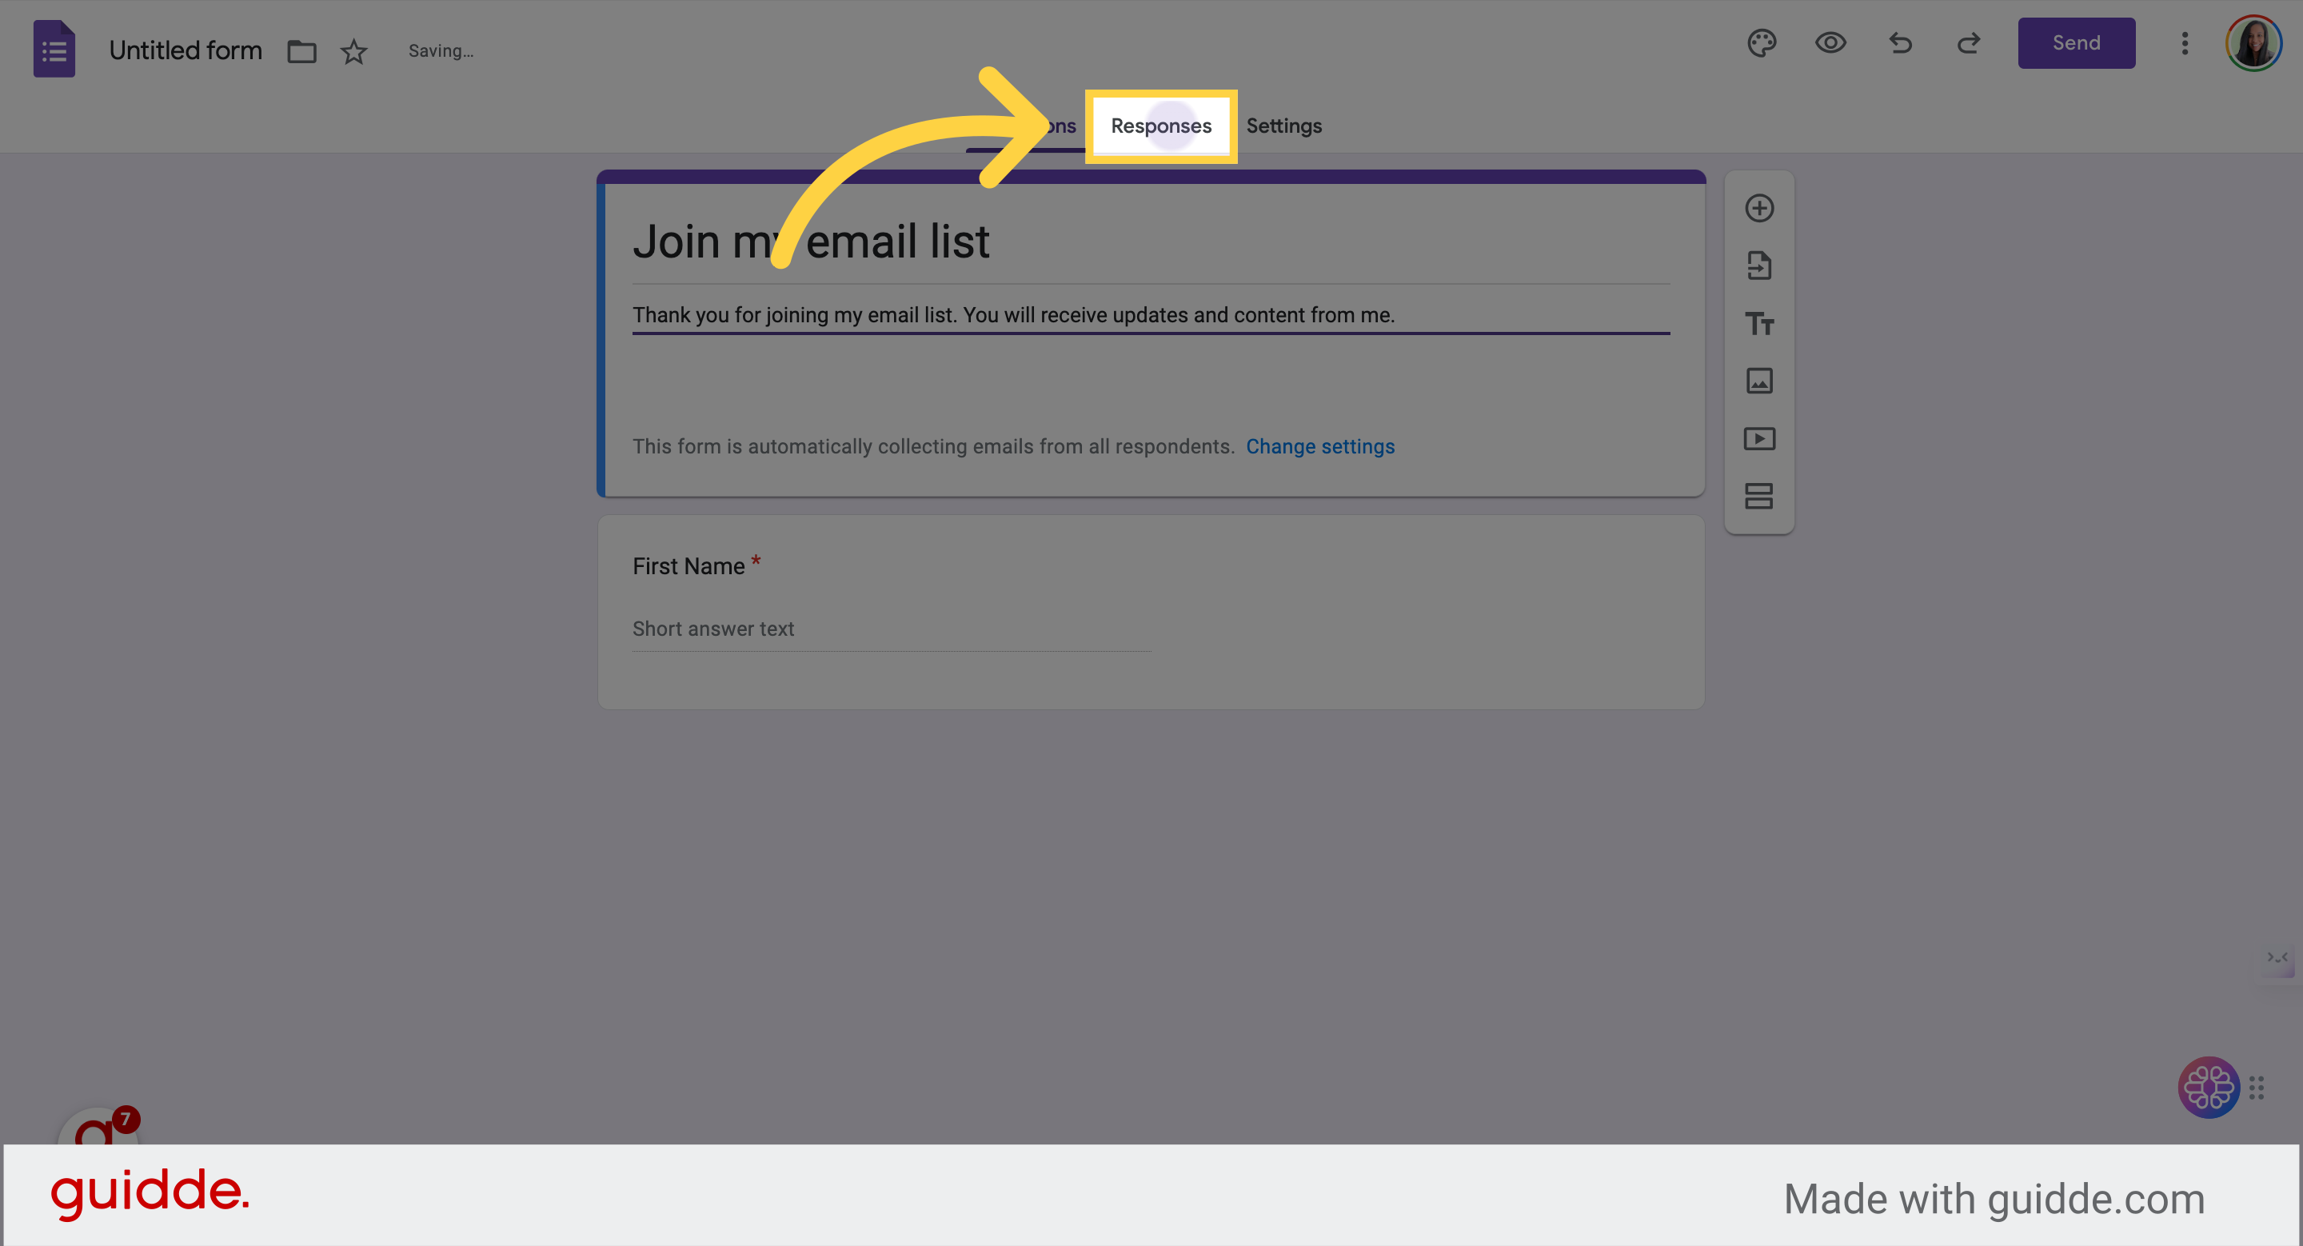Add title and description block

coord(1758,324)
